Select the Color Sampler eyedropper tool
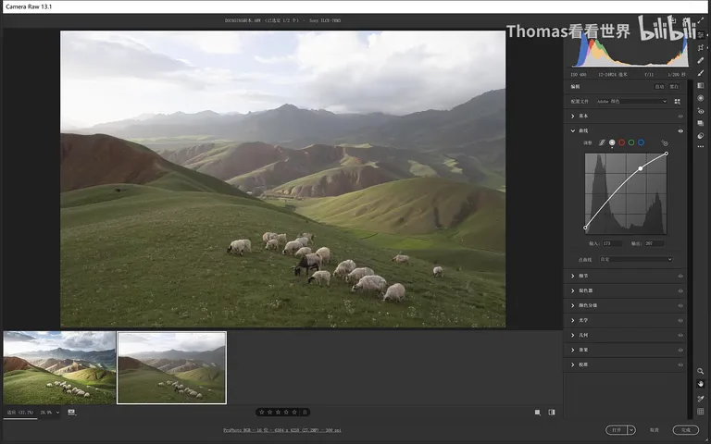Screen dimensions: 711x444 tap(701, 399)
